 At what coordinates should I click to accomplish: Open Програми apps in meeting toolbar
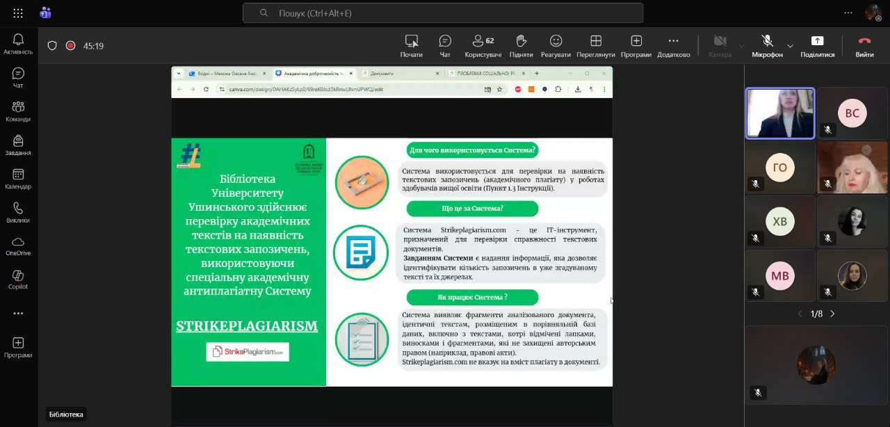coord(636,45)
